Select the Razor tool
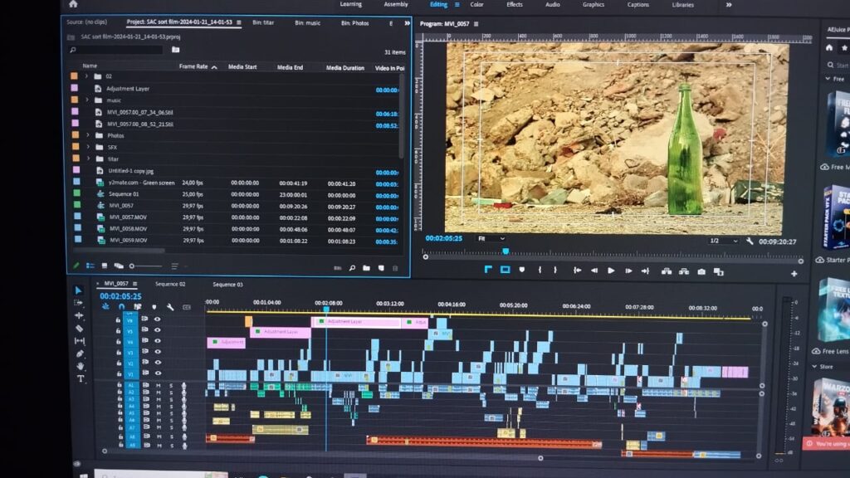The width and height of the screenshot is (850, 478). 79,329
